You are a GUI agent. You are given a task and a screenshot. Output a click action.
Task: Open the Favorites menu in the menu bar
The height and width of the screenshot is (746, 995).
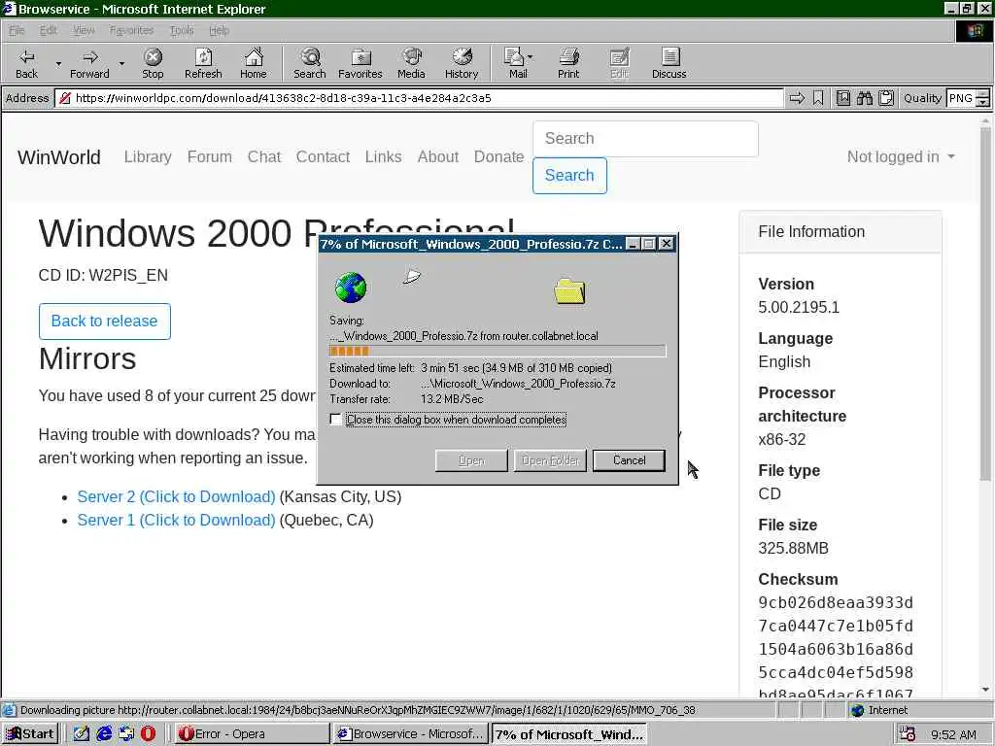click(131, 30)
